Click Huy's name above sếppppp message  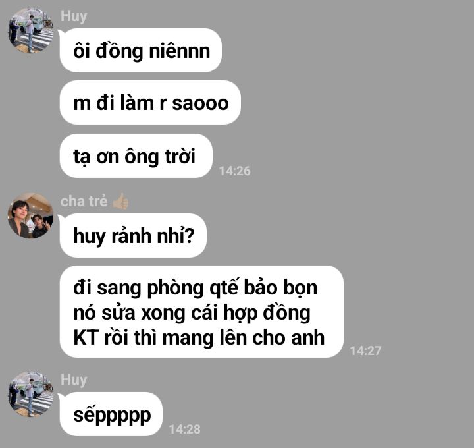[x=74, y=380]
